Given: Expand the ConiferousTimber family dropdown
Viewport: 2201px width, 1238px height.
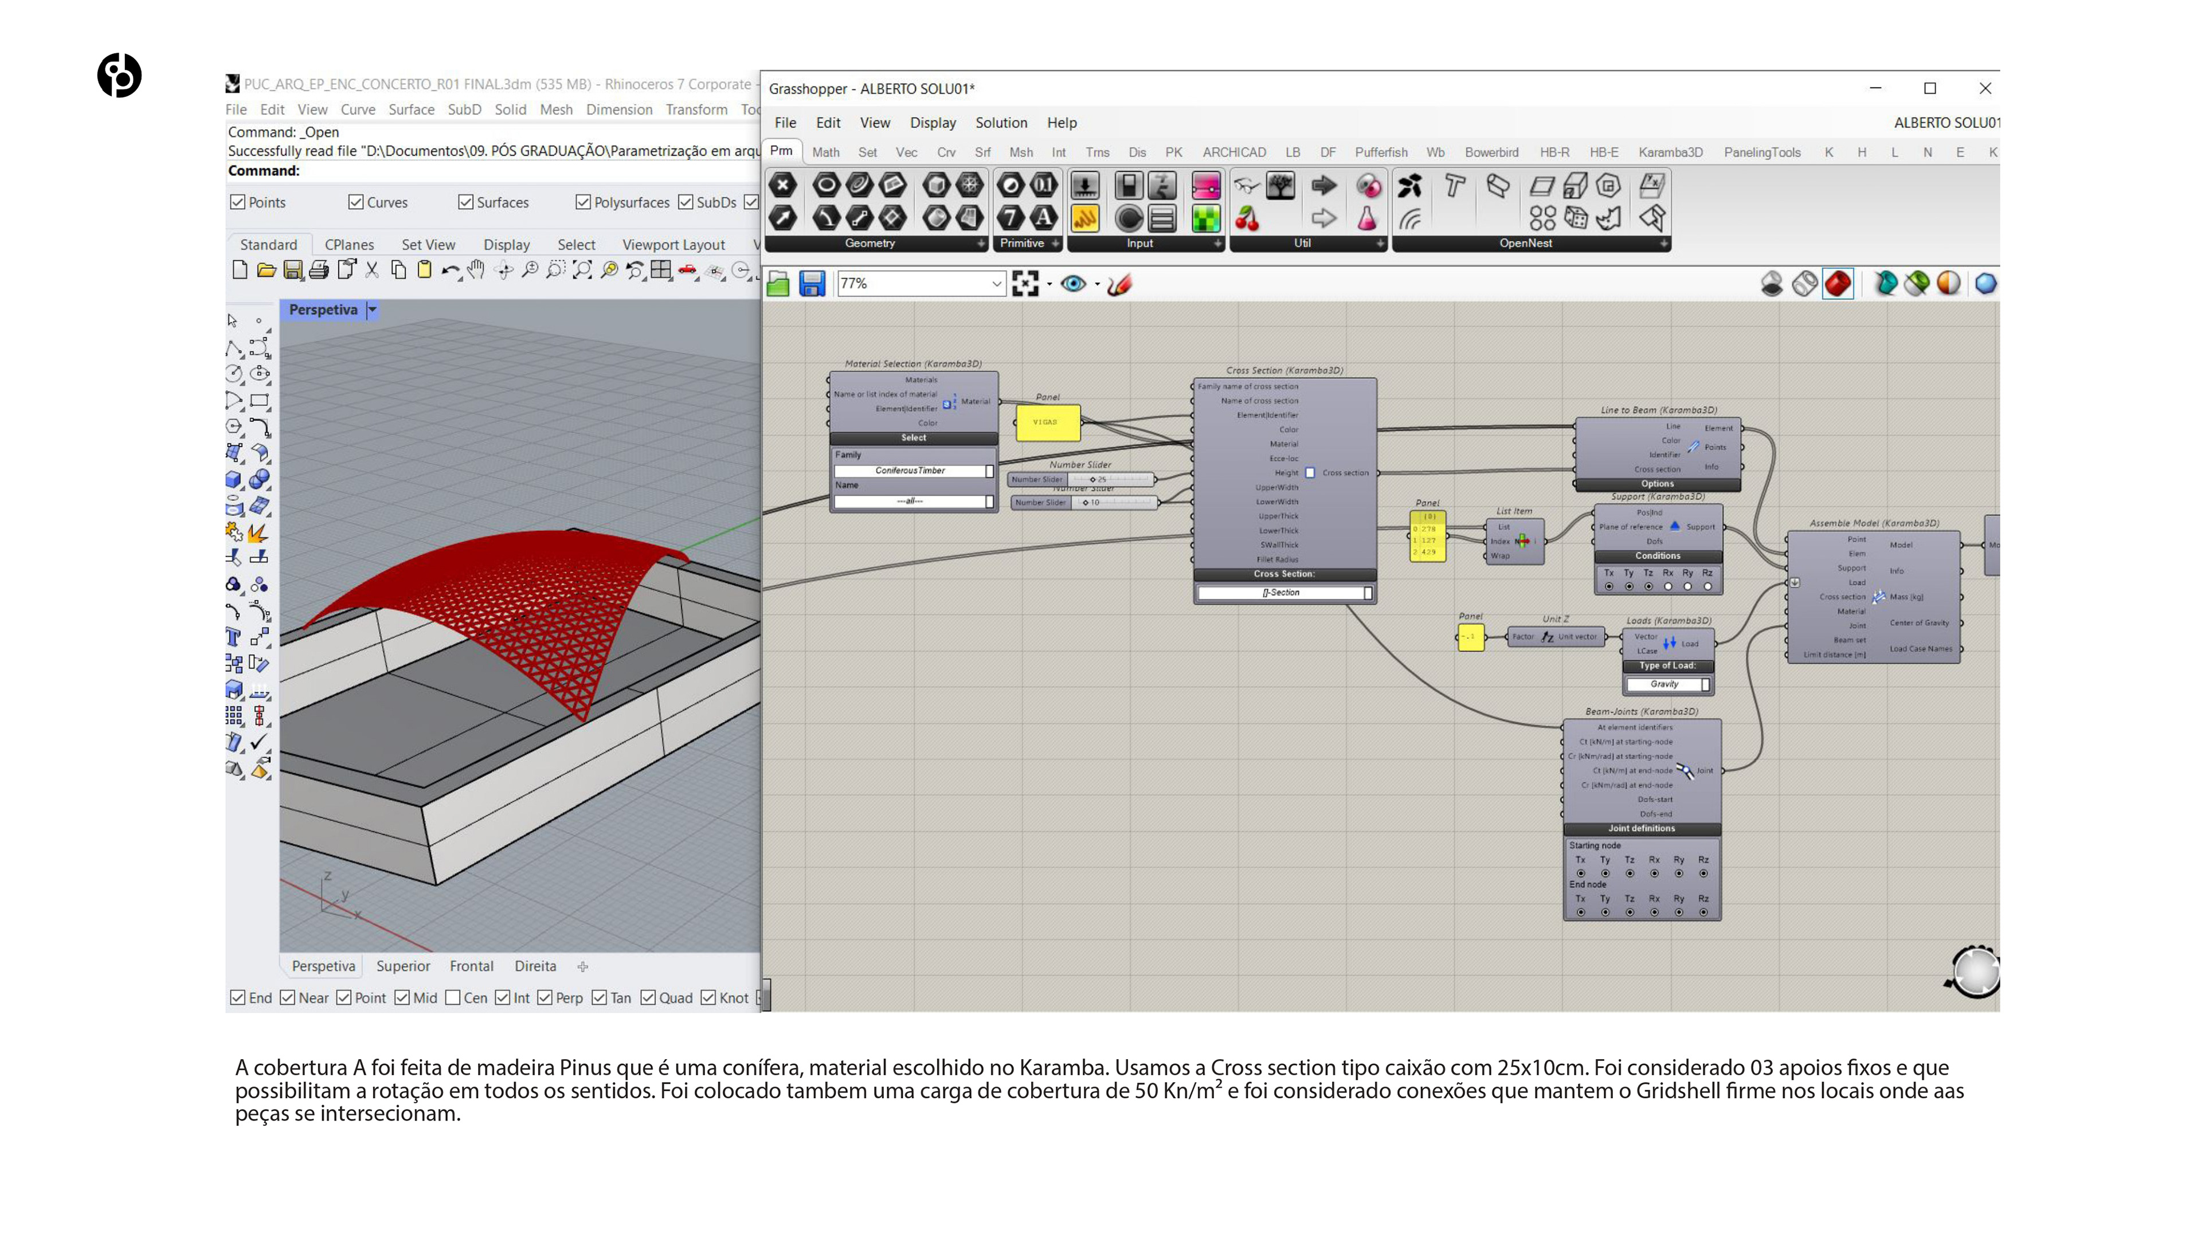Looking at the screenshot, I should coord(989,471).
